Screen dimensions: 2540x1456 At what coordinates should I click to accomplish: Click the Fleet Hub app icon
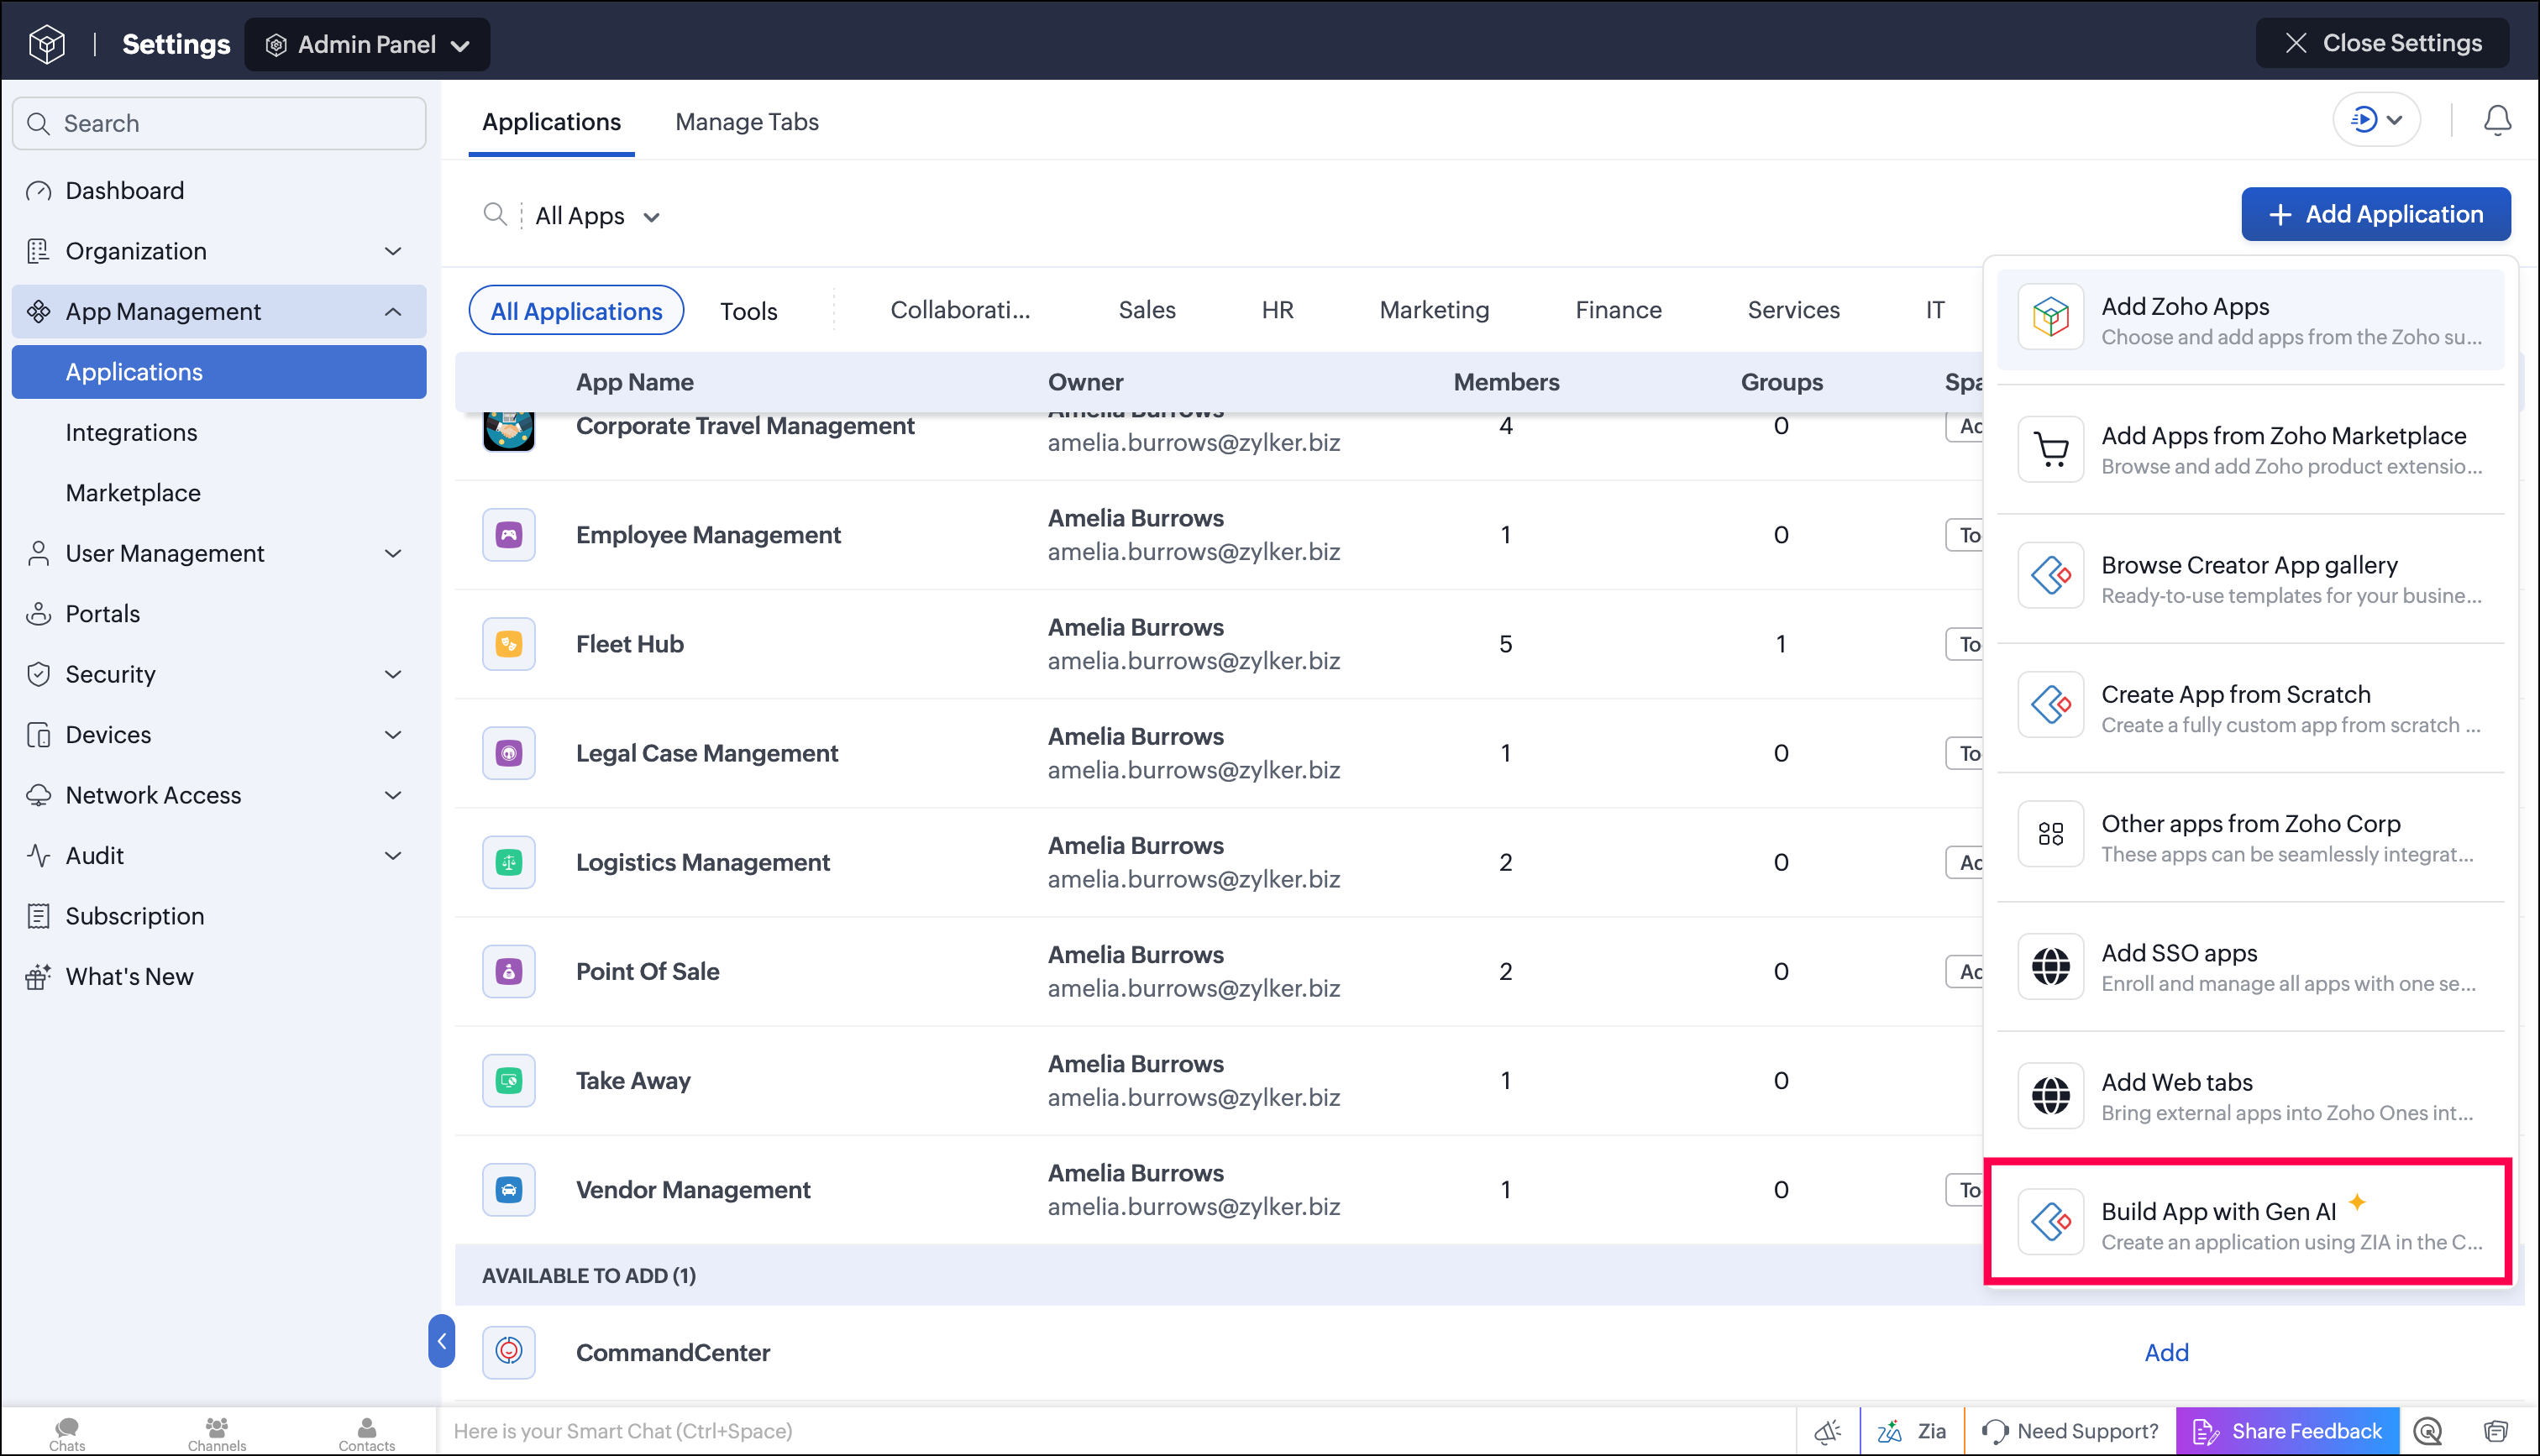(x=509, y=644)
